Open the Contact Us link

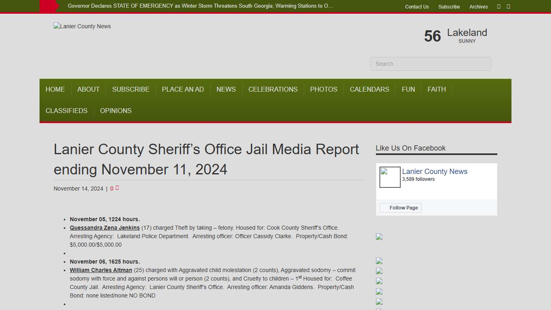point(417,6)
